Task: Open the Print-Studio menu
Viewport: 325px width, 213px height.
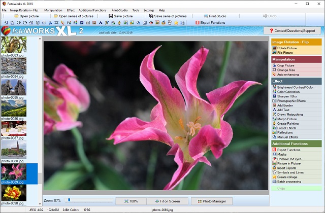Action: (x=119, y=10)
